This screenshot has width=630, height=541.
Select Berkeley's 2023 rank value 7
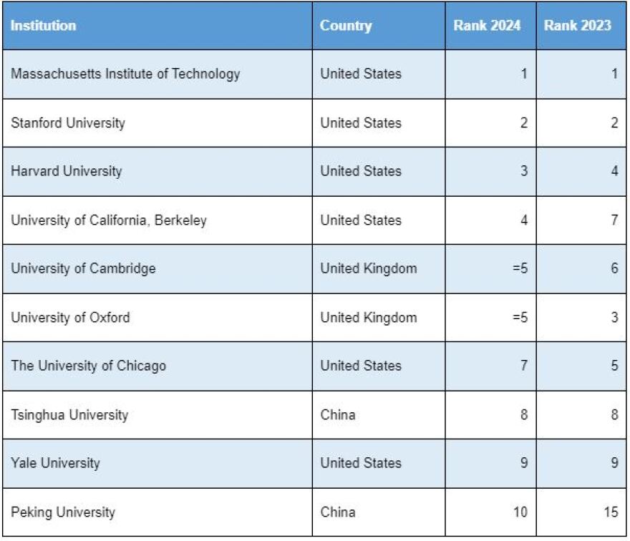click(x=614, y=220)
